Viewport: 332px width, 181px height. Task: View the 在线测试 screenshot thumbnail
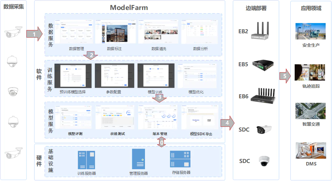(x=115, y=117)
